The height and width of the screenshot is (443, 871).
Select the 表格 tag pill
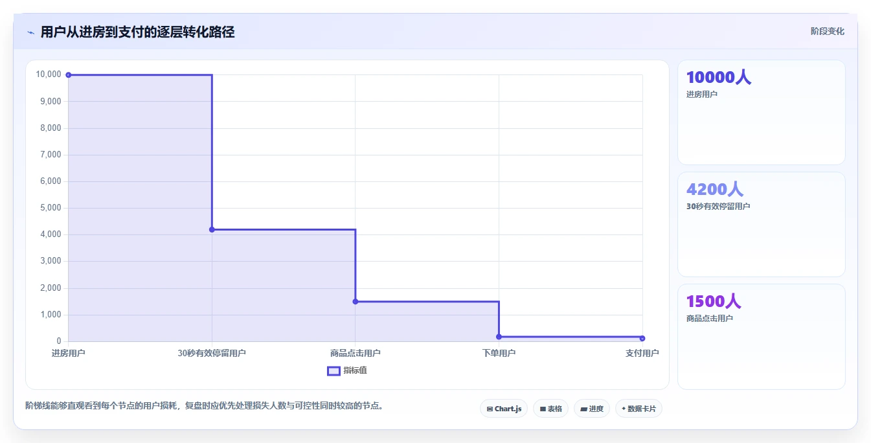coord(550,409)
